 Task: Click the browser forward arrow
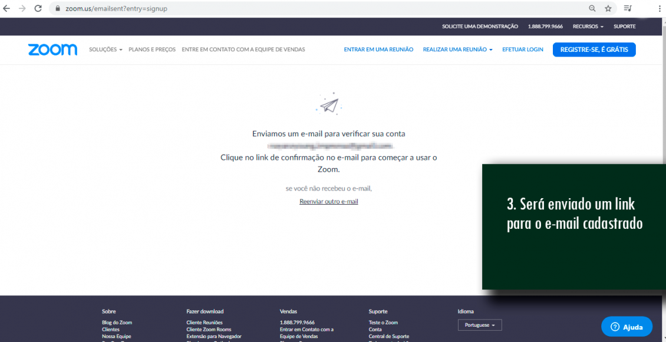point(22,8)
